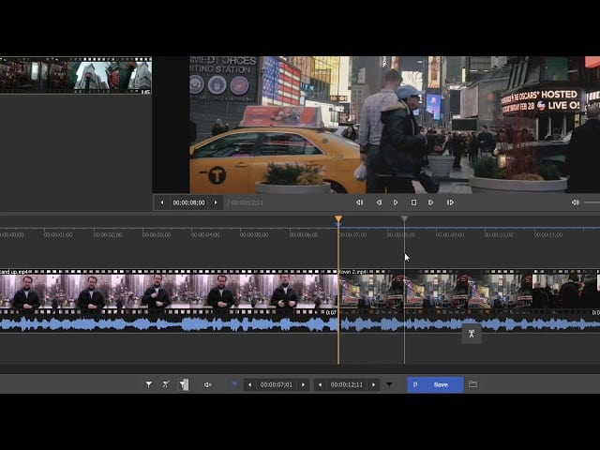Click the black end marker triangle icon
This screenshot has width=600, height=450.
point(389,385)
